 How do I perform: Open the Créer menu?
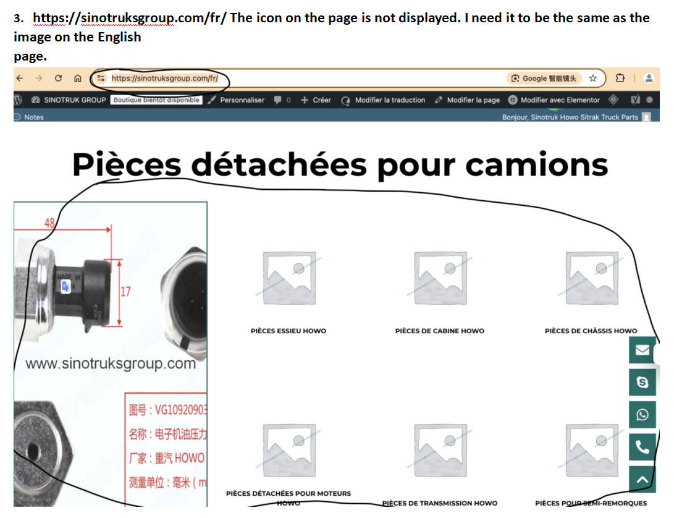[316, 100]
